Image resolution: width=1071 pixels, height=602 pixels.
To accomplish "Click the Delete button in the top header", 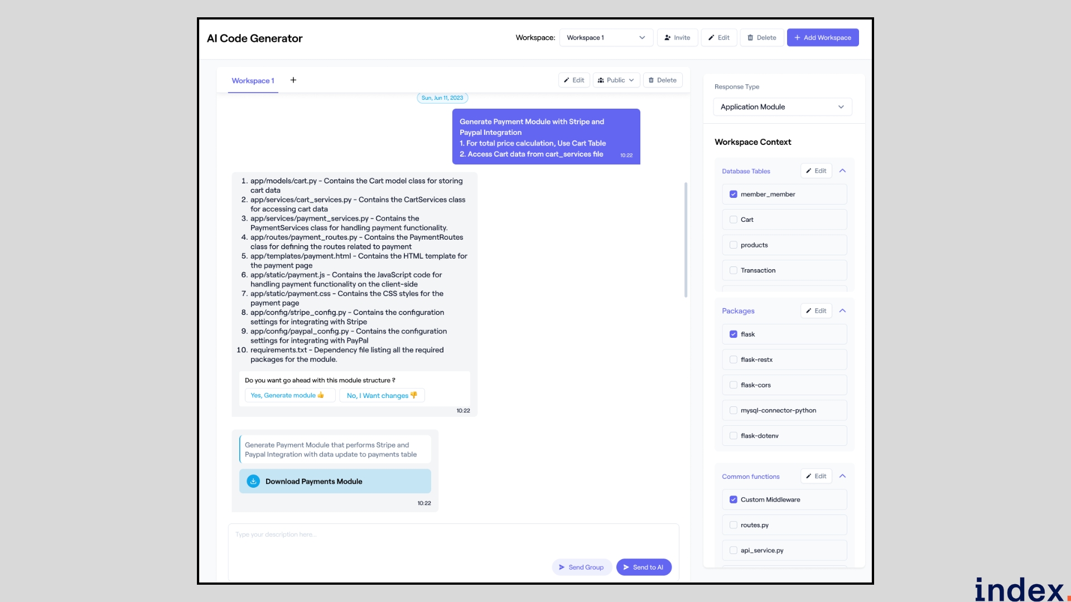I will [761, 37].
